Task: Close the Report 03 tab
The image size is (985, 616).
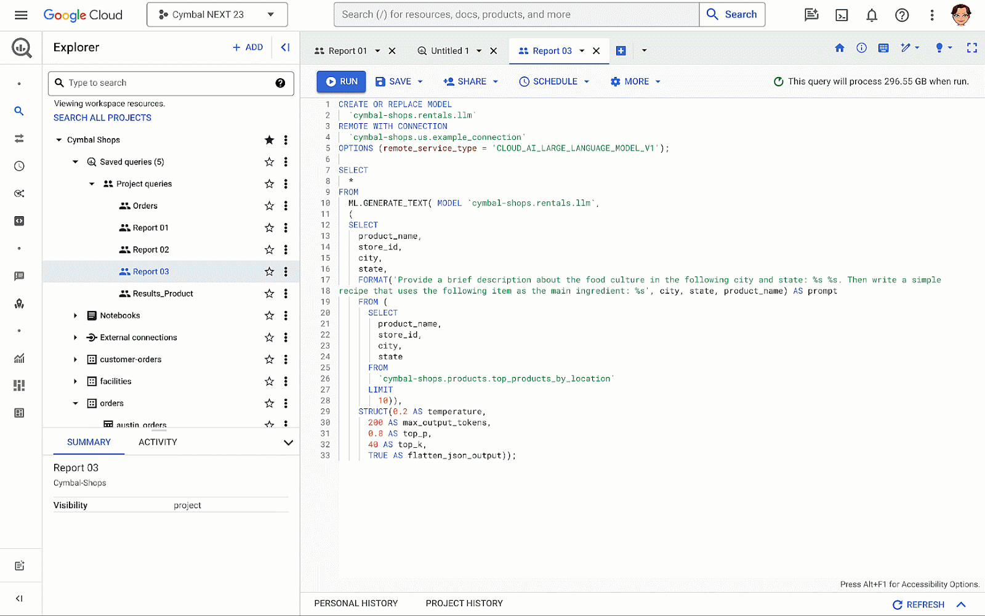Action: click(x=597, y=51)
